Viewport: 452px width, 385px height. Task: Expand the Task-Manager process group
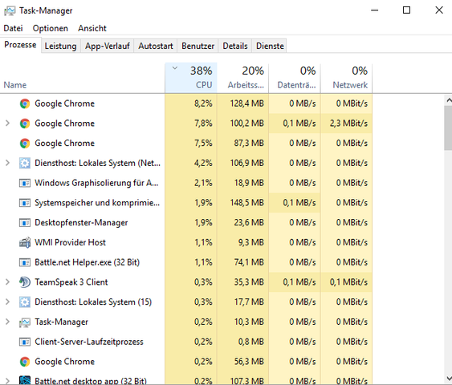(7, 322)
